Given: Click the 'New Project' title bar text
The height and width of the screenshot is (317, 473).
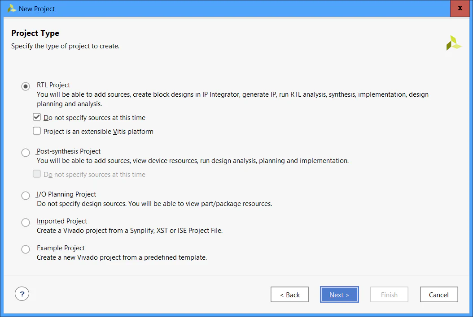Looking at the screenshot, I should (x=37, y=9).
